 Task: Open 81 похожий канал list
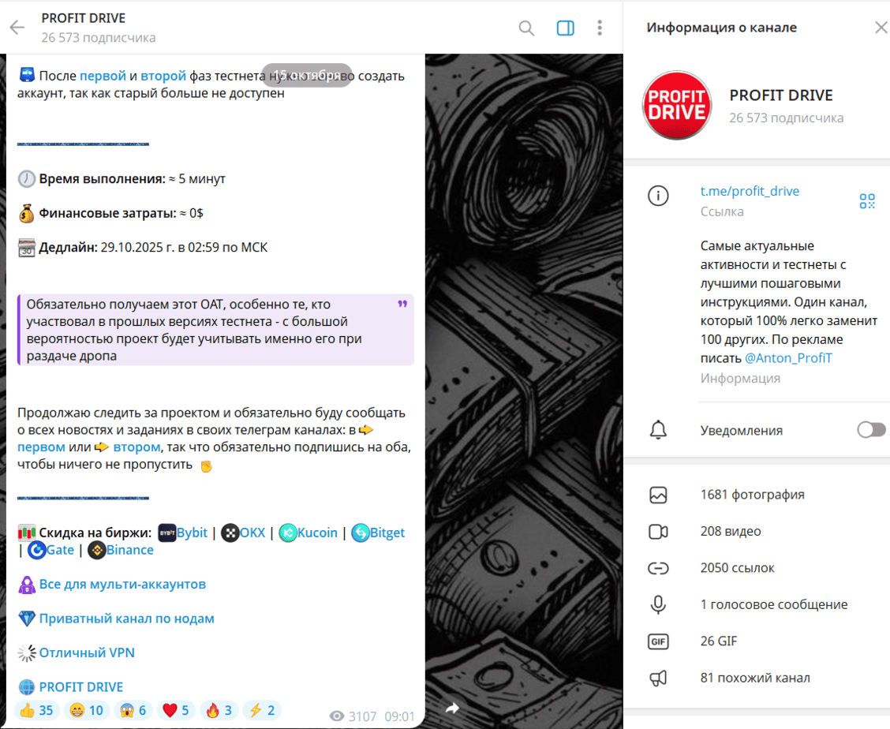tap(757, 678)
